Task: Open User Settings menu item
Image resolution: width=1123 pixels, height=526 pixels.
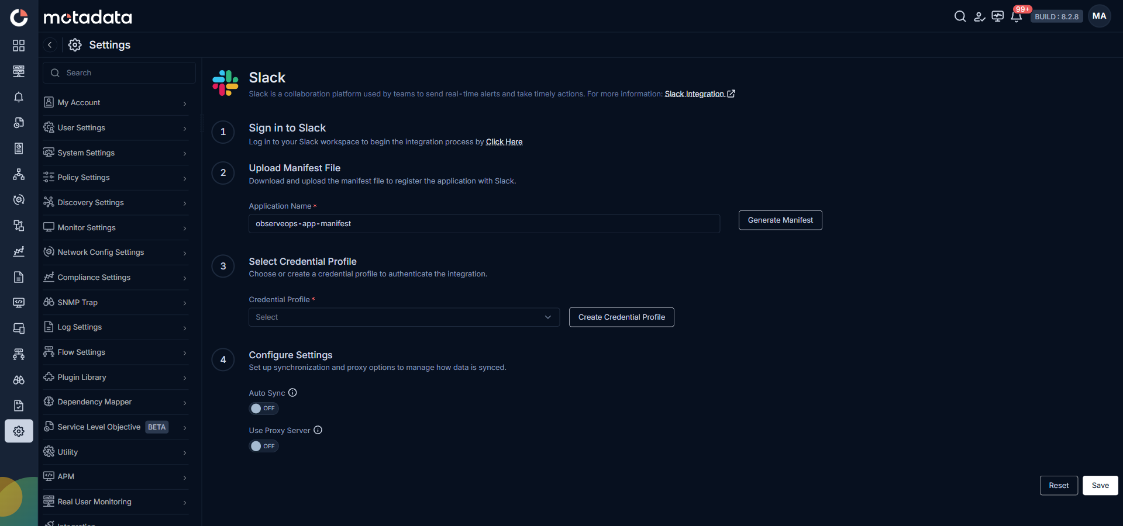Action: [x=116, y=128]
